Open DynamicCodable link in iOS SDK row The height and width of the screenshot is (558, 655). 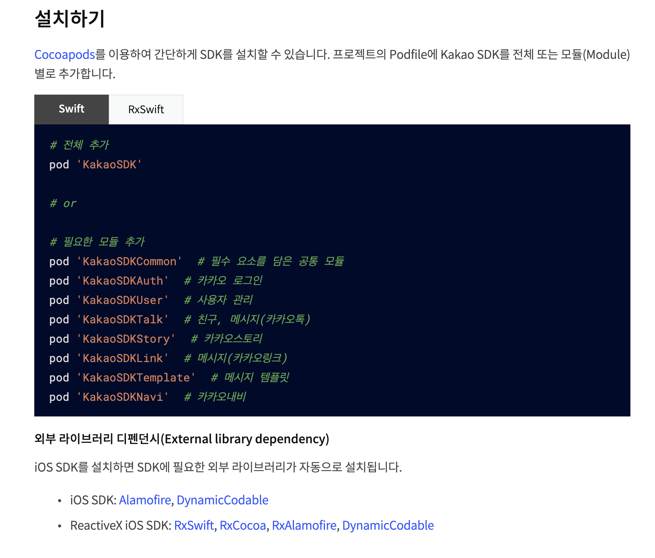(x=222, y=500)
